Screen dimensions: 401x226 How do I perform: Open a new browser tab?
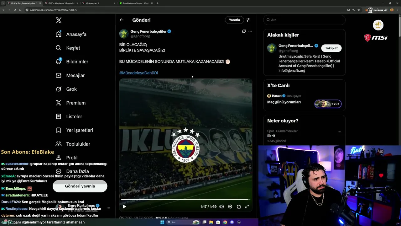pyautogui.click(x=158, y=3)
